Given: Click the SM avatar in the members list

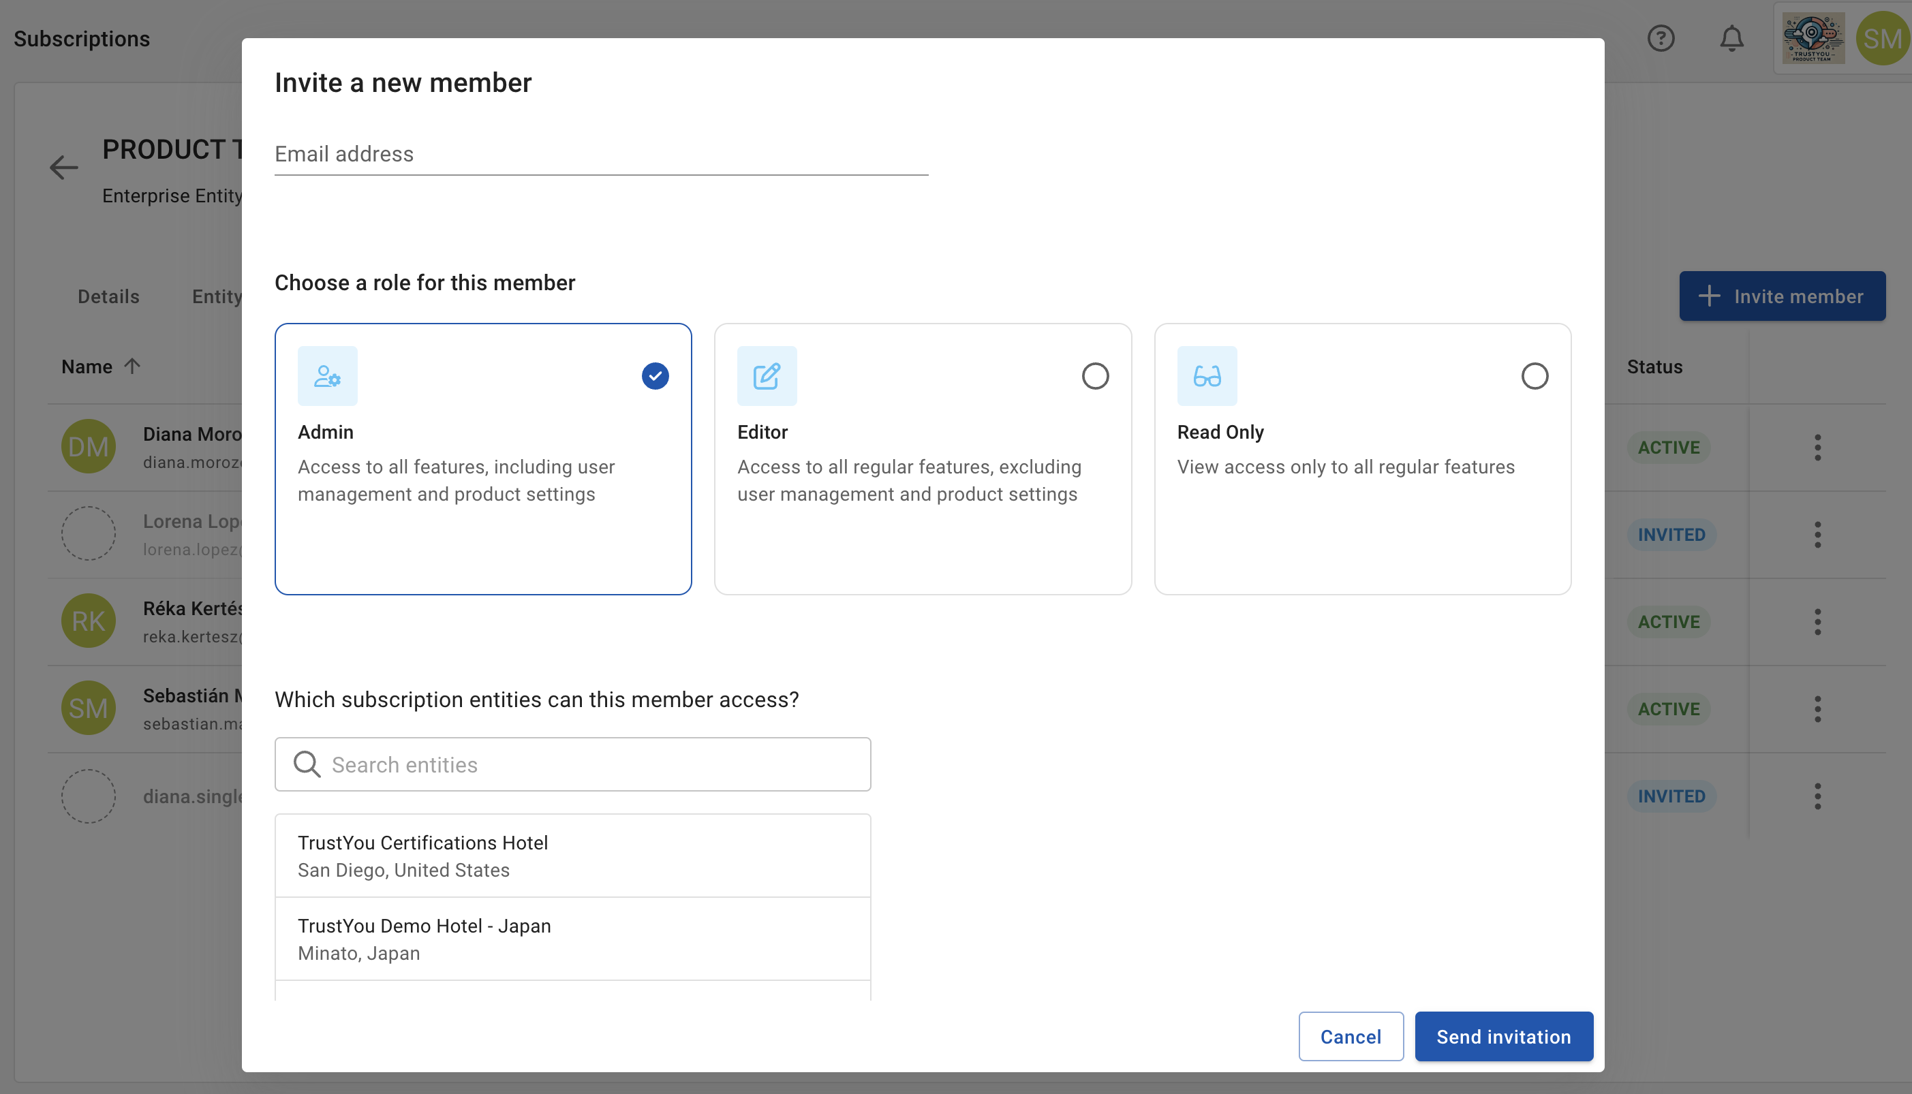Looking at the screenshot, I should click(89, 708).
